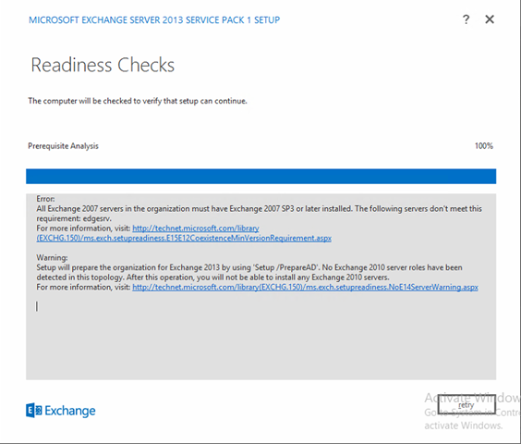The image size is (521, 444).
Task: Click the Readiness Checks heading
Action: 103,65
